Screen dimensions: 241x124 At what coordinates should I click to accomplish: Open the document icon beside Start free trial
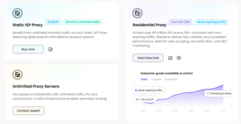point(171,58)
